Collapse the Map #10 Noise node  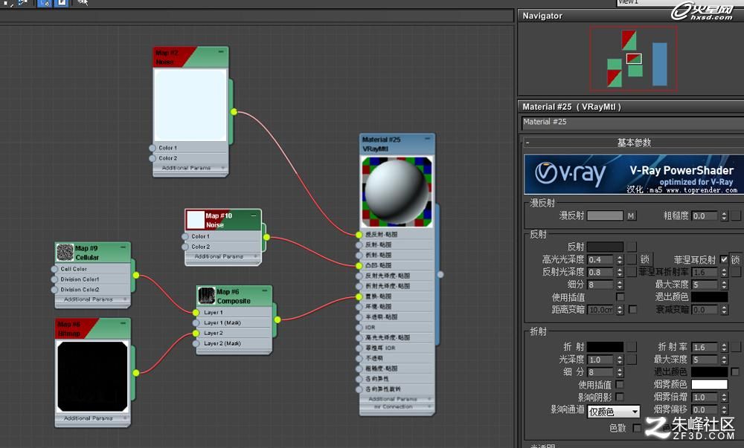pos(254,215)
